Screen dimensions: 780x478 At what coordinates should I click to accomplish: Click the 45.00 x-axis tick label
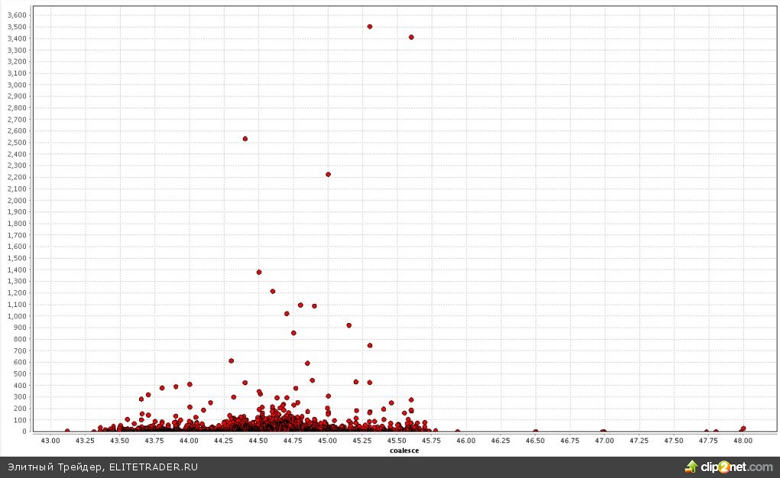(x=328, y=441)
